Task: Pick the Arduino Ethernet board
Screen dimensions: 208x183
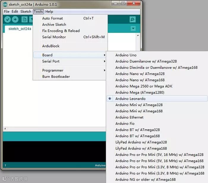Action: point(157,117)
